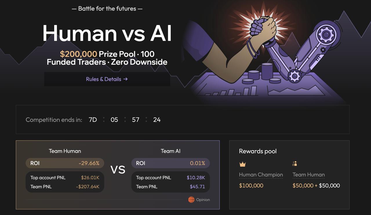371x215 pixels.
Task: Click the Team Human PNL stats box
Action: point(65,182)
